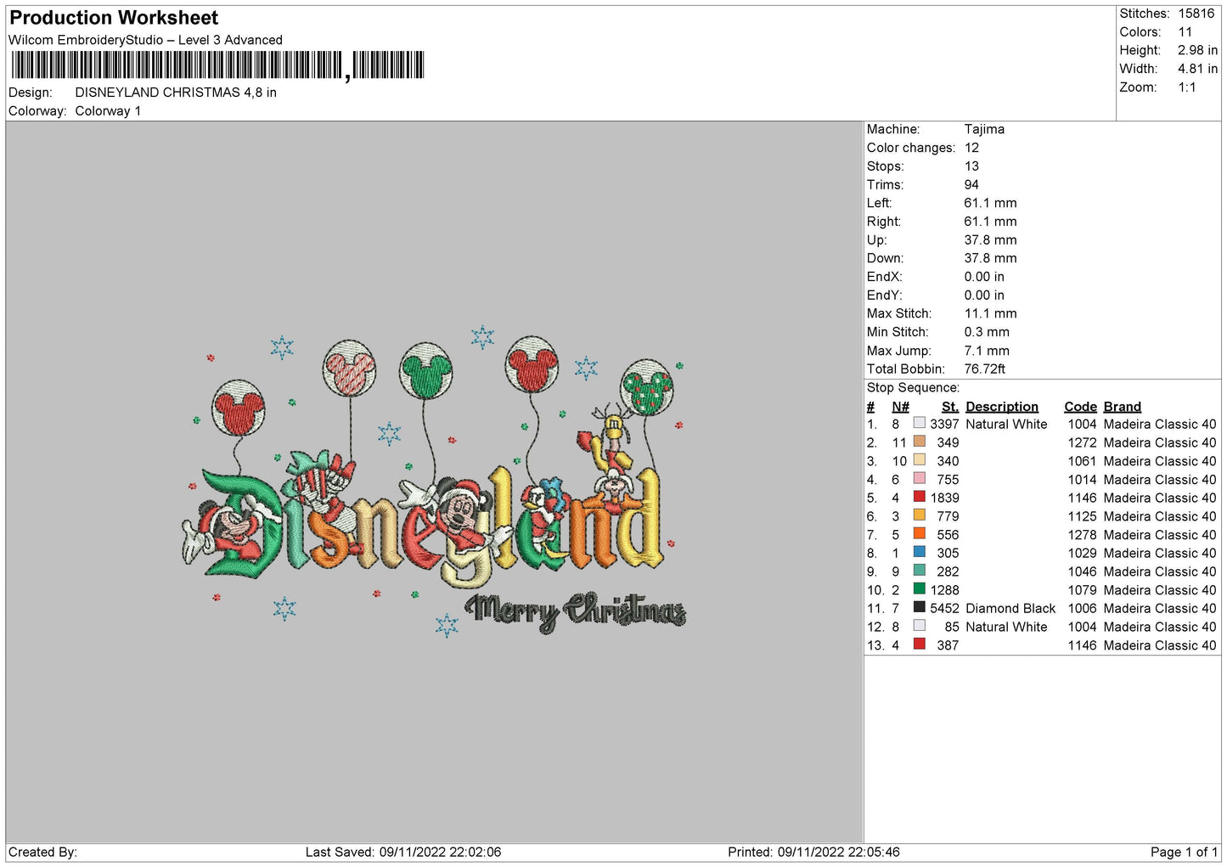Click the N# column header
The image size is (1227, 867).
pos(901,407)
